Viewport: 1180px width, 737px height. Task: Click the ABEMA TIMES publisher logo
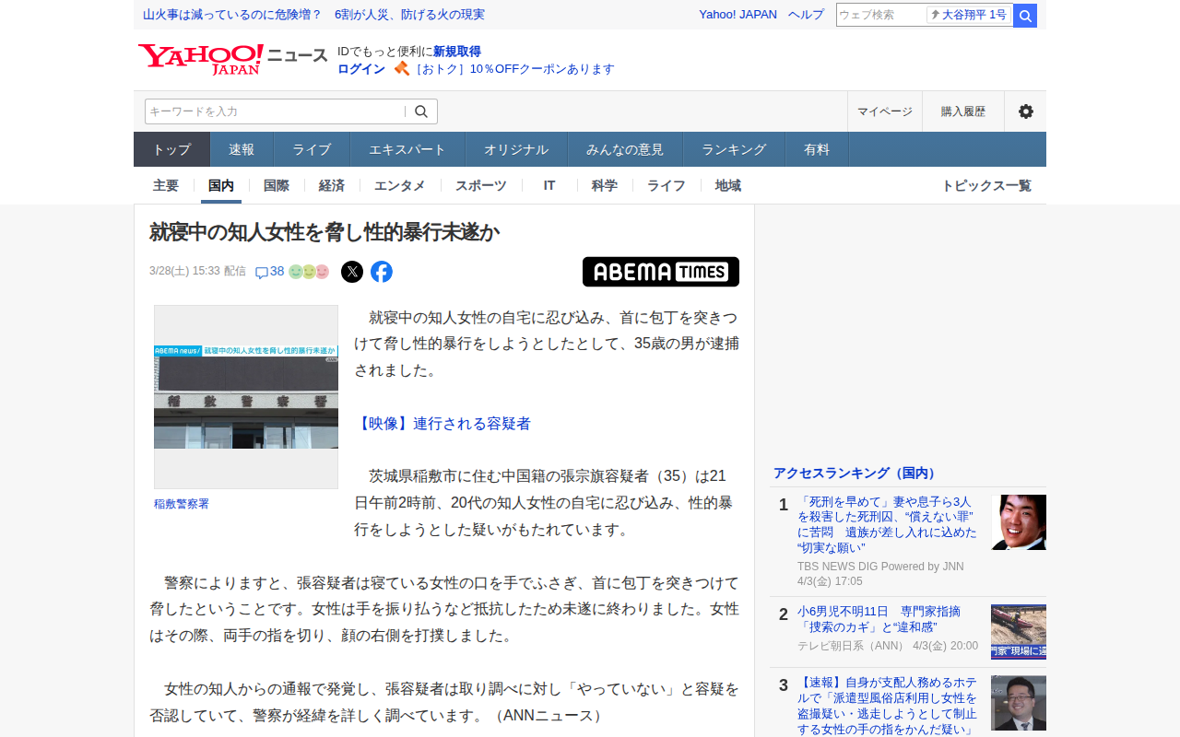click(x=661, y=272)
